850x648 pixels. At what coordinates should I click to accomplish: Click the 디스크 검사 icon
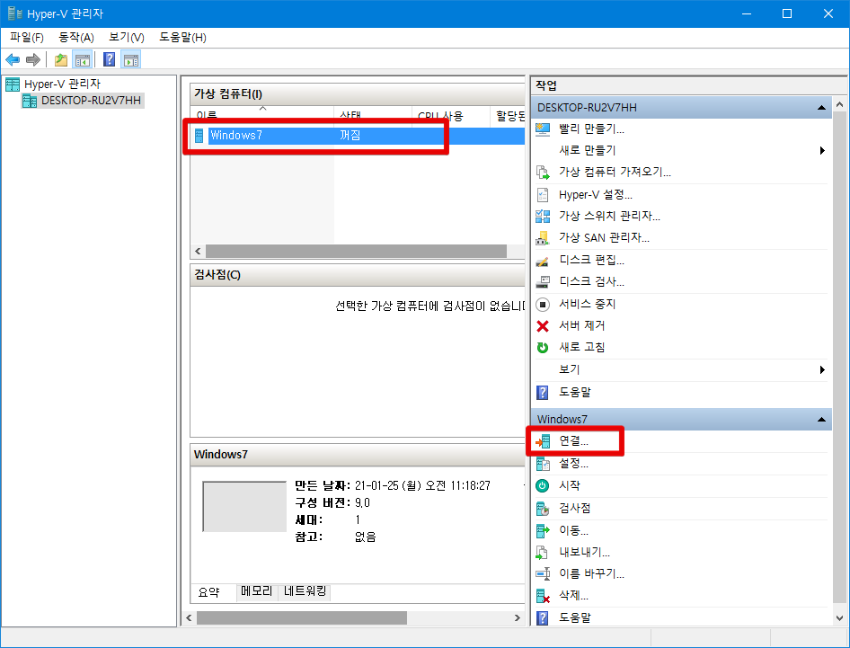(543, 281)
